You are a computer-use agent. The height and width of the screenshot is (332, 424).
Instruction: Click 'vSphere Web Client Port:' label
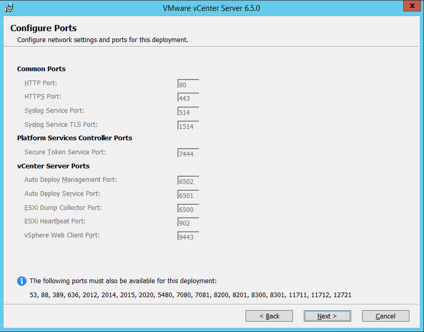tap(62, 235)
